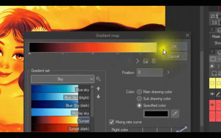The height and width of the screenshot is (138, 221).
Task: Confirm gradient map with OK button
Action: coord(174,46)
